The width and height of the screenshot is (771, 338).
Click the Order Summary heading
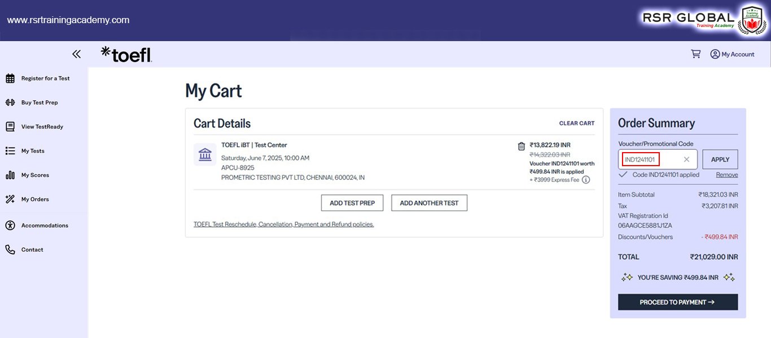(656, 123)
